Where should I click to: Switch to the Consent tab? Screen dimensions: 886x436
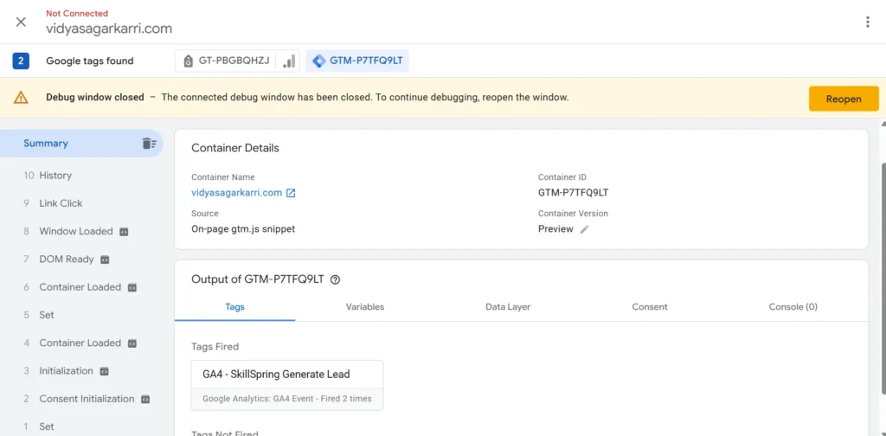coord(650,306)
